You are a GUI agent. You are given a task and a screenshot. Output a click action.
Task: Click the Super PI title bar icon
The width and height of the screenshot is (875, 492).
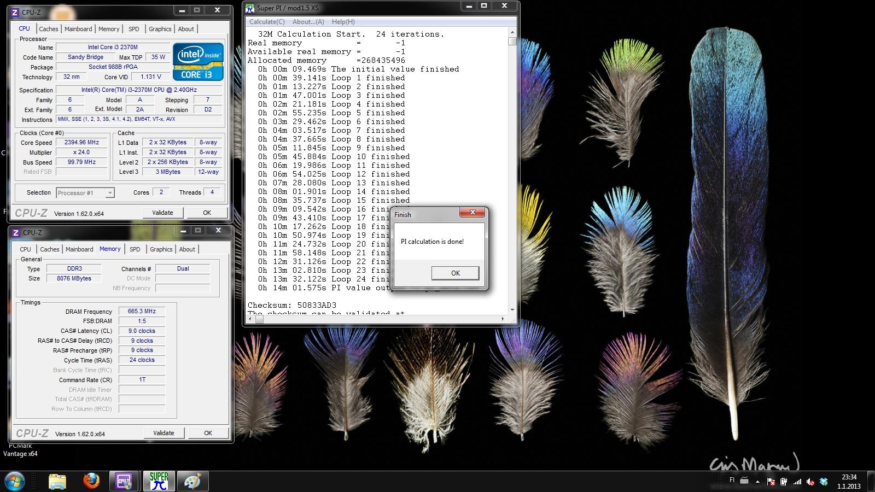[250, 8]
